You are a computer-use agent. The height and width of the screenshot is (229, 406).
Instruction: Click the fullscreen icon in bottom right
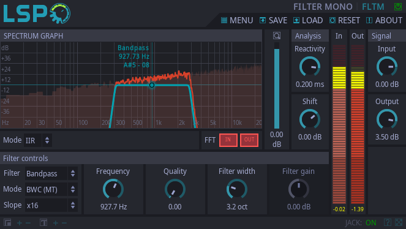[399, 222]
